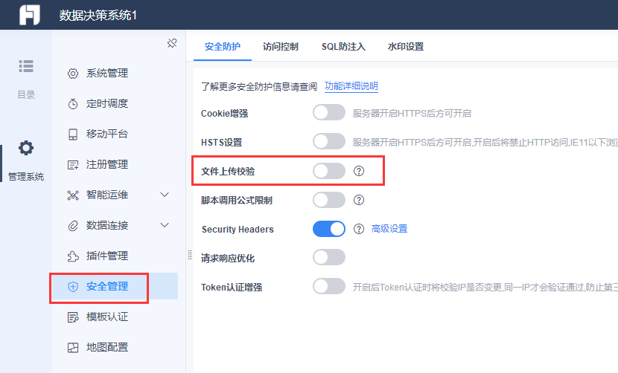Turn off the Security Headers switch
Screen dimensions: 618x373
[329, 229]
